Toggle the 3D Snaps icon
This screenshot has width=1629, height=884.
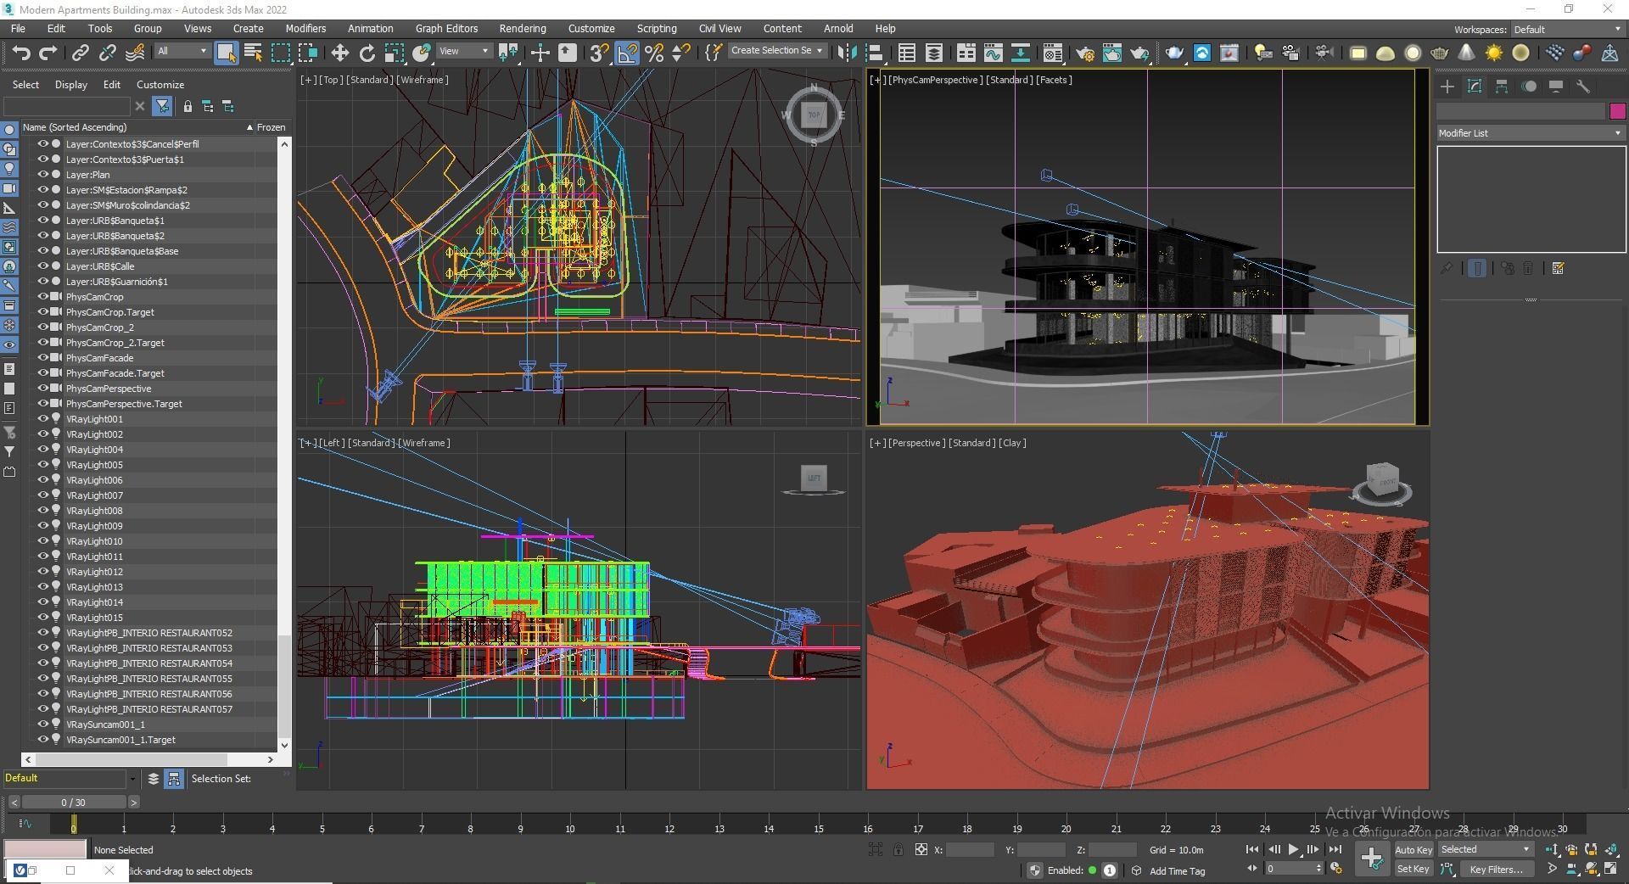599,53
